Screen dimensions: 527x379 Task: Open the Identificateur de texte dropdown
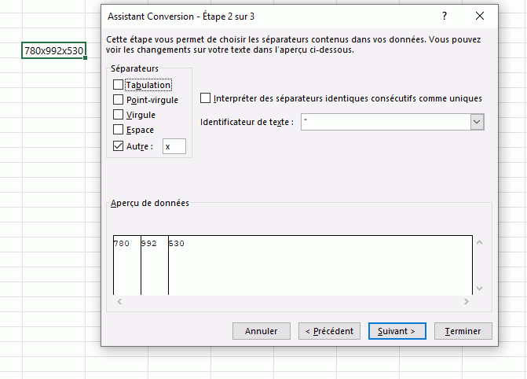477,122
